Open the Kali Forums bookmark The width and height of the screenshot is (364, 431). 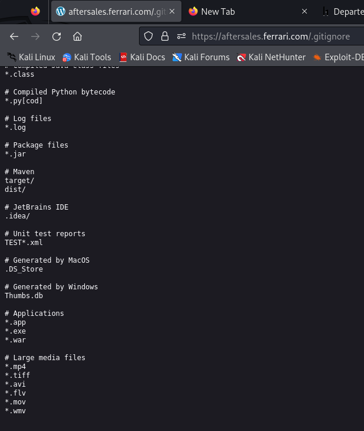pyautogui.click(x=201, y=57)
